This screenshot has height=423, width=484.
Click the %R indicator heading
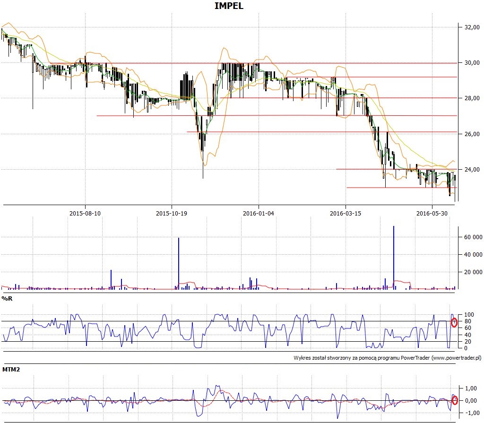pos(7,299)
